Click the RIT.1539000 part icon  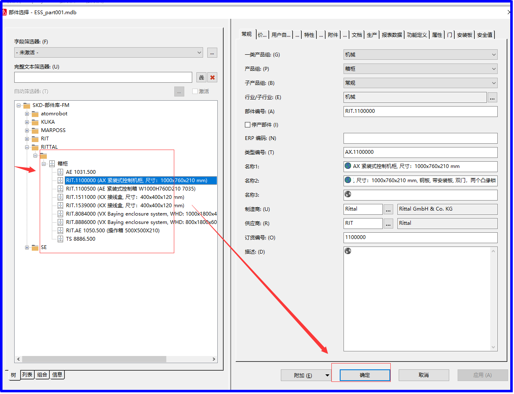coord(60,206)
